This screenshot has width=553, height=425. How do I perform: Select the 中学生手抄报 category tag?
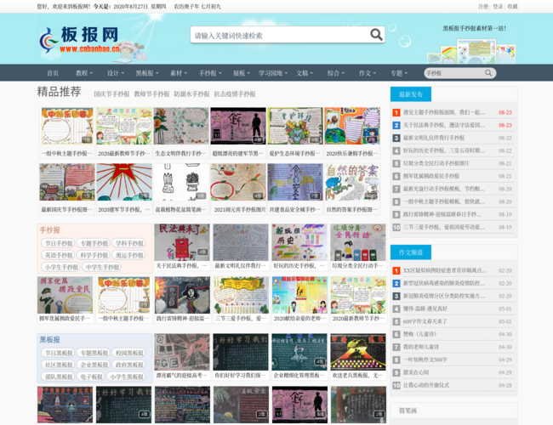point(102,267)
